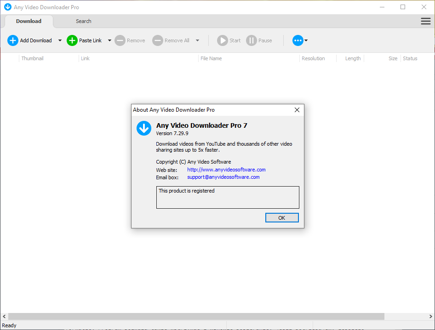
Task: Click the Pause icon in toolbar
Action: [252, 40]
